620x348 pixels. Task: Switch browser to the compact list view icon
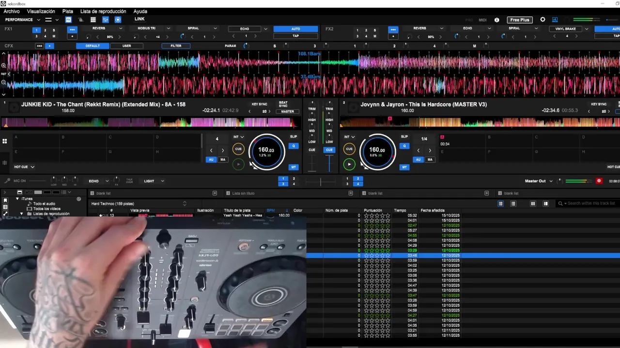(x=513, y=203)
